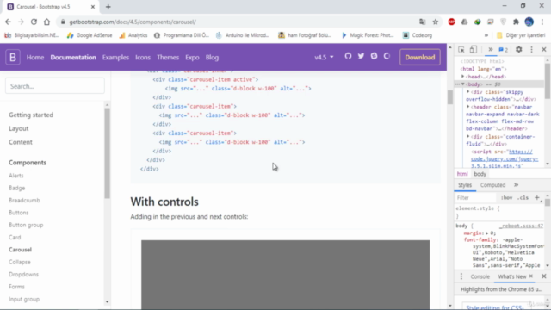The width and height of the screenshot is (551, 310).
Task: Expand the header navbar node in Elements
Action: 467,107
